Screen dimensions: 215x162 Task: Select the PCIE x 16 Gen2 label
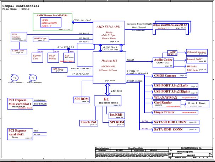click(82, 20)
